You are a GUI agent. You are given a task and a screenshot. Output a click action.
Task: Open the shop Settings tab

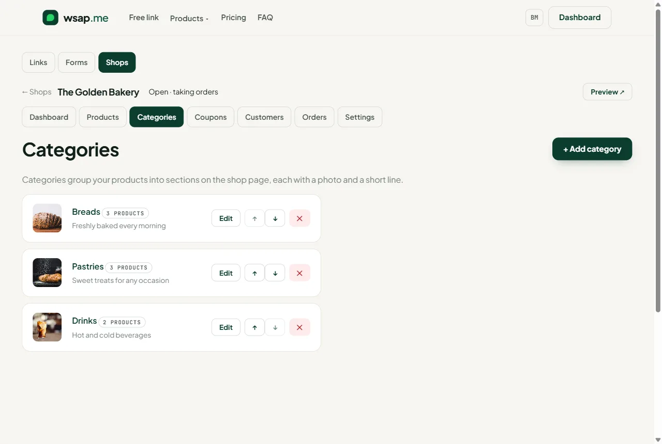pos(360,117)
